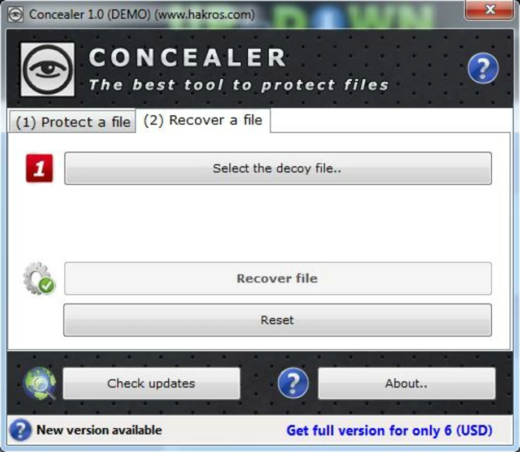Click the status bar question mark icon
520x452 pixels.
(20, 430)
